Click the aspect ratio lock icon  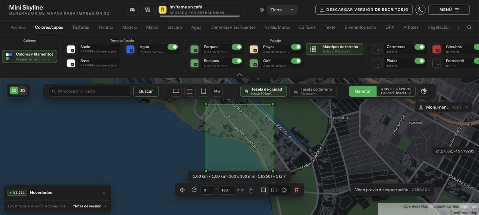point(251,190)
